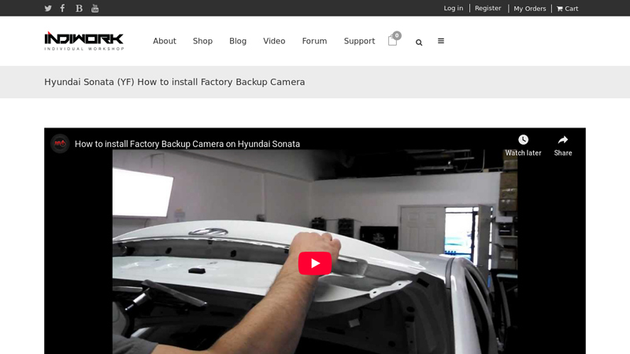Viewport: 630px width, 354px height.
Task: Open video title link on YouTube
Action: [x=187, y=144]
